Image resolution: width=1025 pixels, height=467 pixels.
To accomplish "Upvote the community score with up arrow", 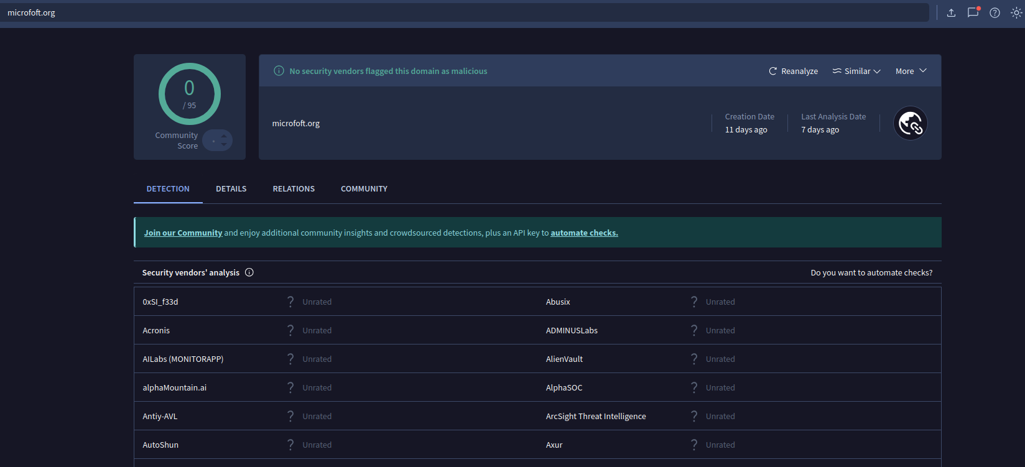I will click(224, 136).
